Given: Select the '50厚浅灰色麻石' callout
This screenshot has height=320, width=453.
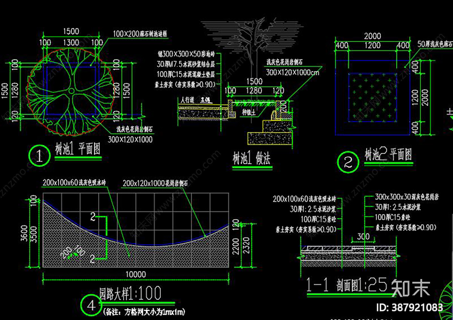Looking at the screenshot, I should [435, 44].
